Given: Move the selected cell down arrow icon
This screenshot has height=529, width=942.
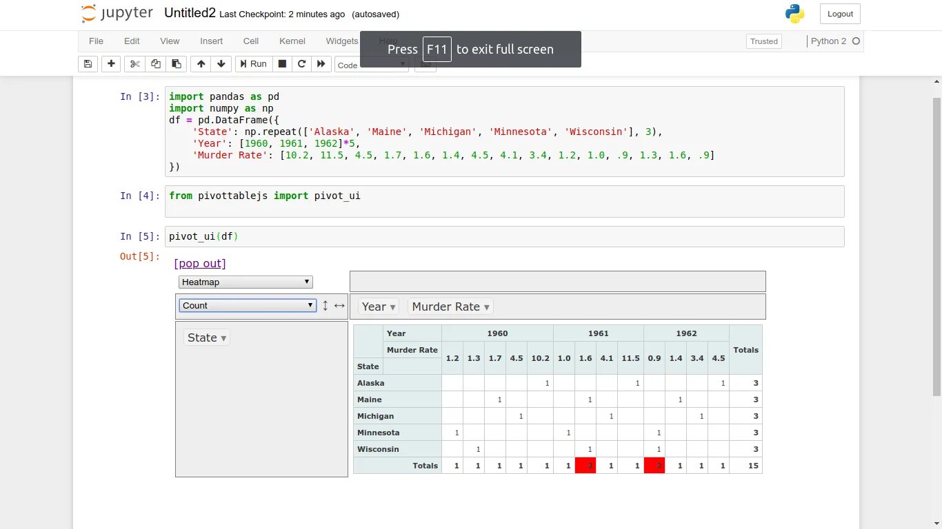Looking at the screenshot, I should tap(221, 64).
